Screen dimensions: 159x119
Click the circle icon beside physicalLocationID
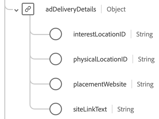pos(55,59)
